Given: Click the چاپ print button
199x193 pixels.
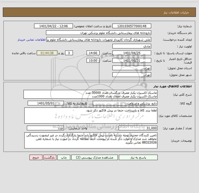Looking at the screenshot, I should 64,158.
